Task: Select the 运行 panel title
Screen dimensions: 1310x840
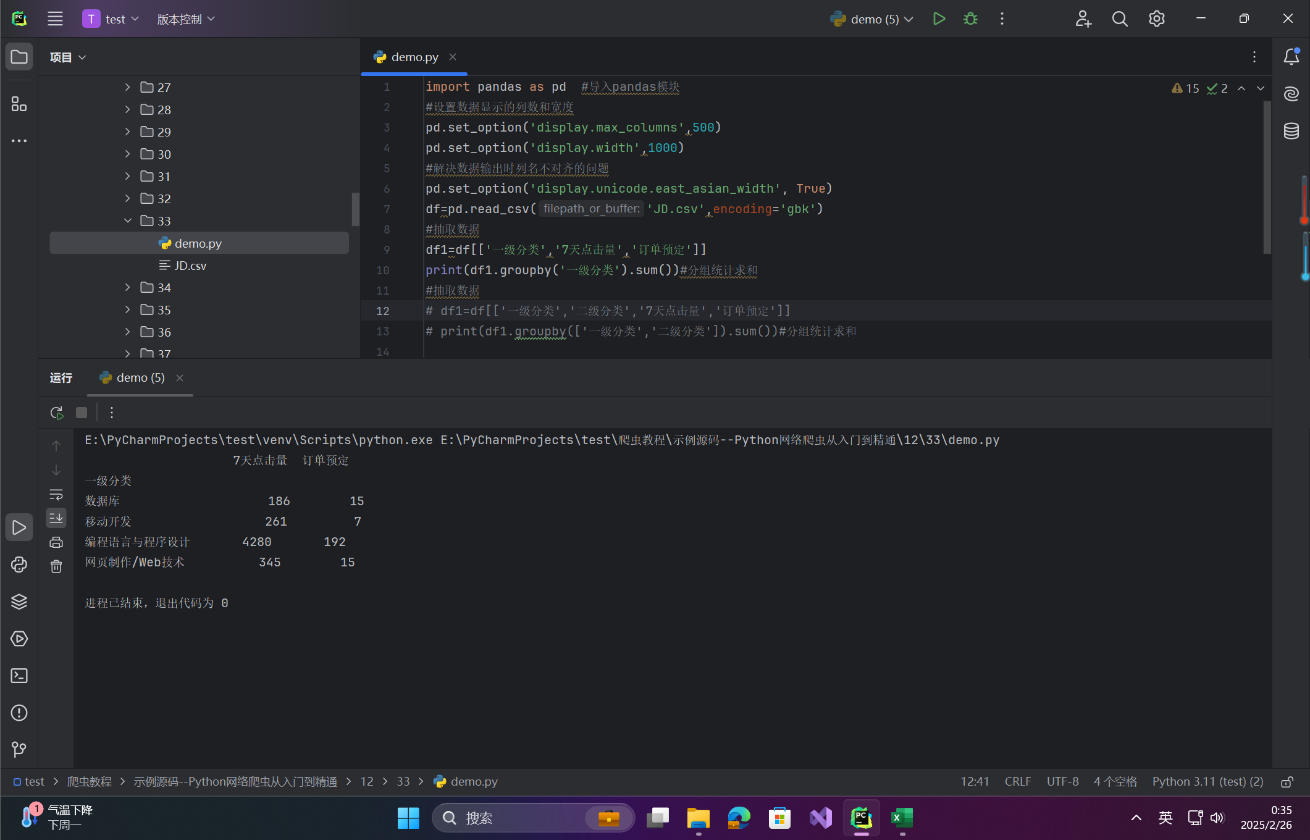Action: pyautogui.click(x=61, y=378)
